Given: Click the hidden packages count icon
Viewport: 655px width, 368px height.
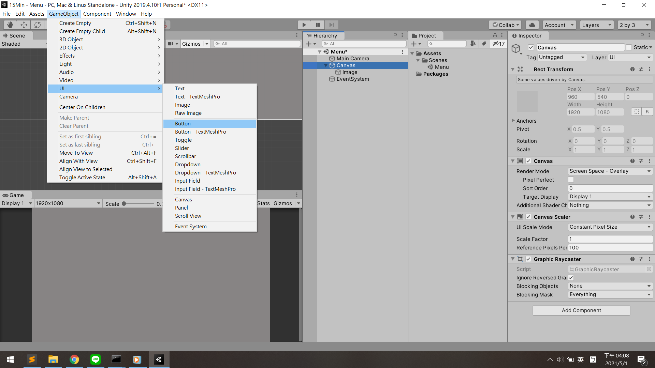Looking at the screenshot, I should pos(498,44).
